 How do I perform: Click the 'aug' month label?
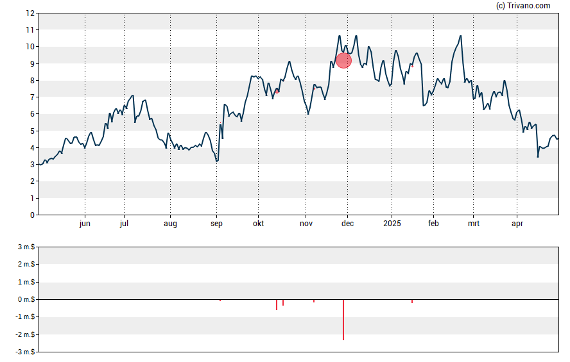click(170, 224)
